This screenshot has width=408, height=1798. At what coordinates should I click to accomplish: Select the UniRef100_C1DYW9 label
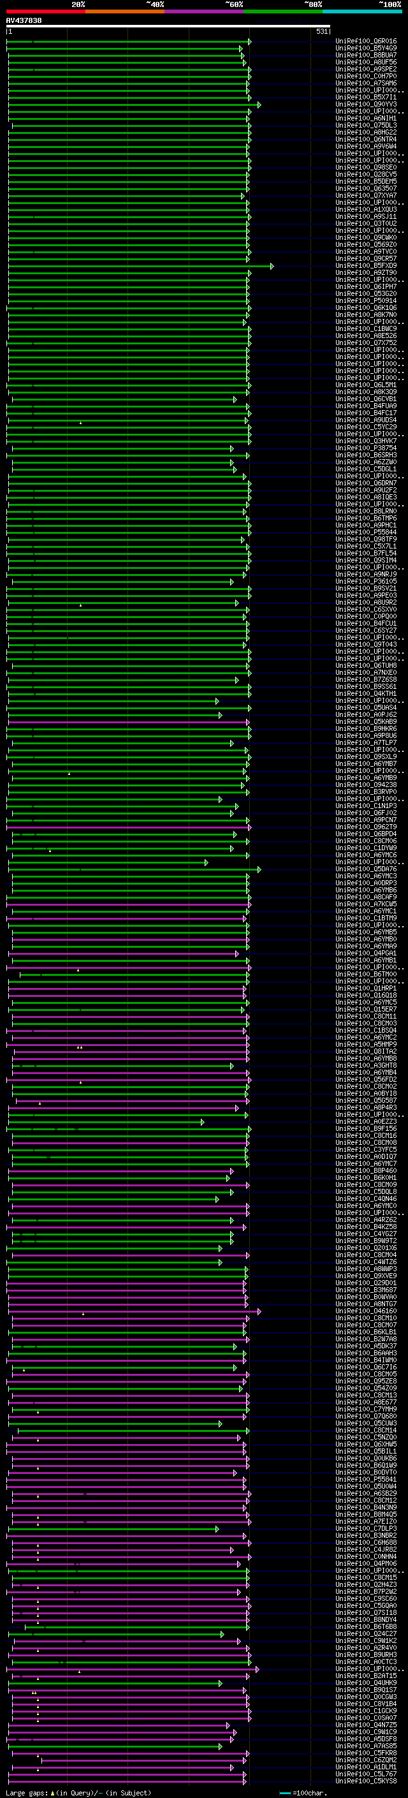tap(366, 848)
